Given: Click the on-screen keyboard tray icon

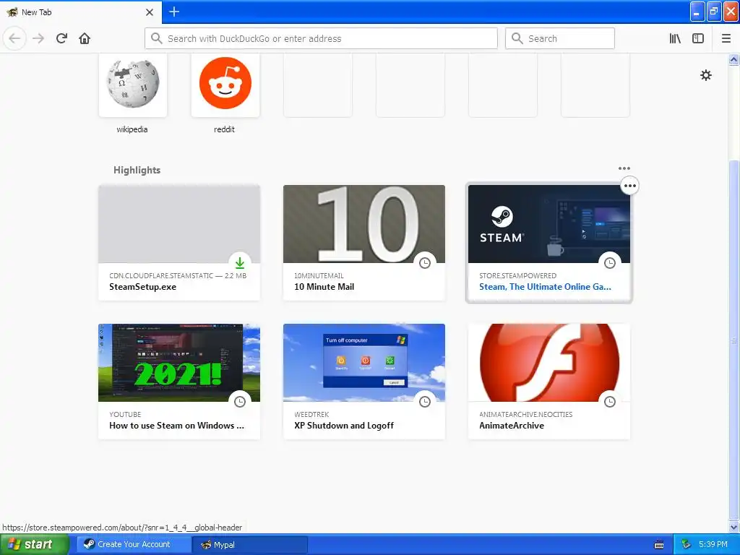Looking at the screenshot, I should click(x=659, y=545).
